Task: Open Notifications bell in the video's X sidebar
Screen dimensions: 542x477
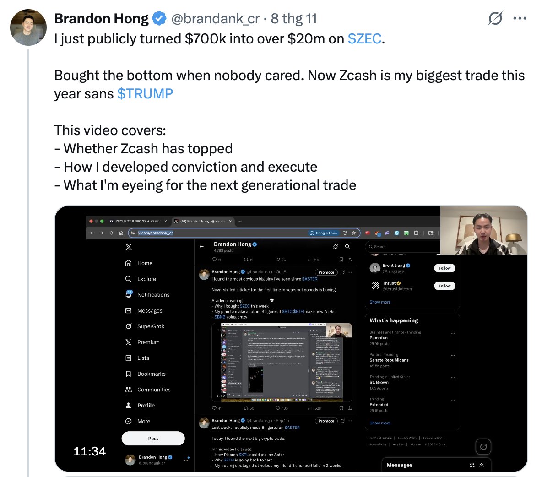Action: pyautogui.click(x=129, y=294)
